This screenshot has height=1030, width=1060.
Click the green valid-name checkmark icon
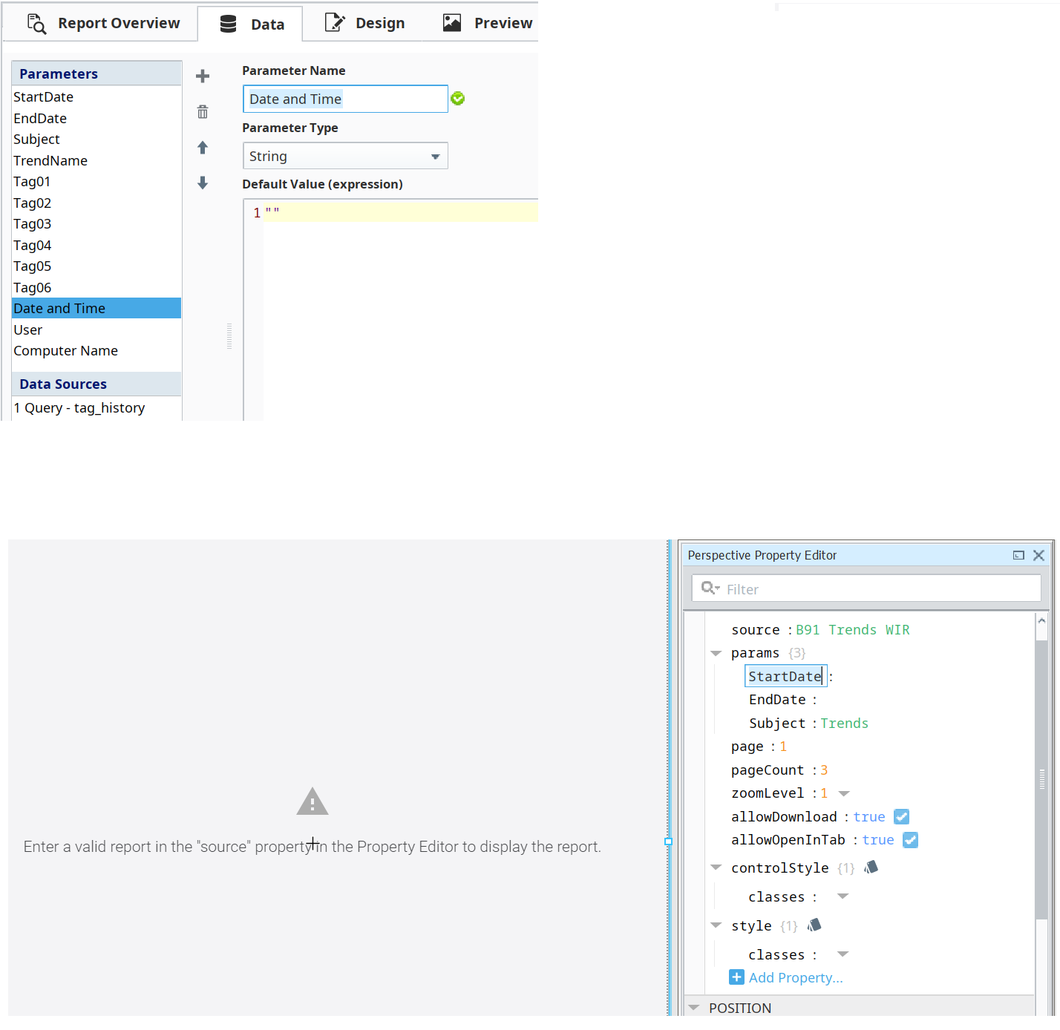pyautogui.click(x=458, y=99)
